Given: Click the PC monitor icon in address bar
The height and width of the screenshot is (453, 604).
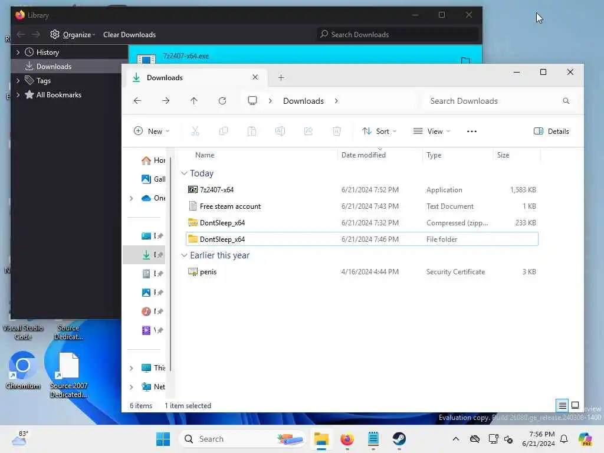Looking at the screenshot, I should (252, 101).
